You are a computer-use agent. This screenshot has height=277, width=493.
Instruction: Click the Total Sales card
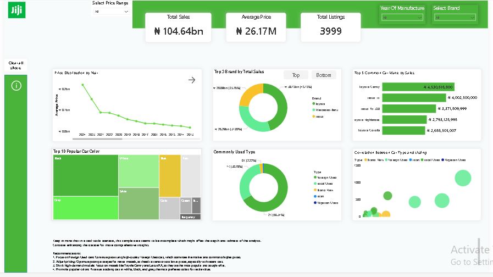click(178, 27)
